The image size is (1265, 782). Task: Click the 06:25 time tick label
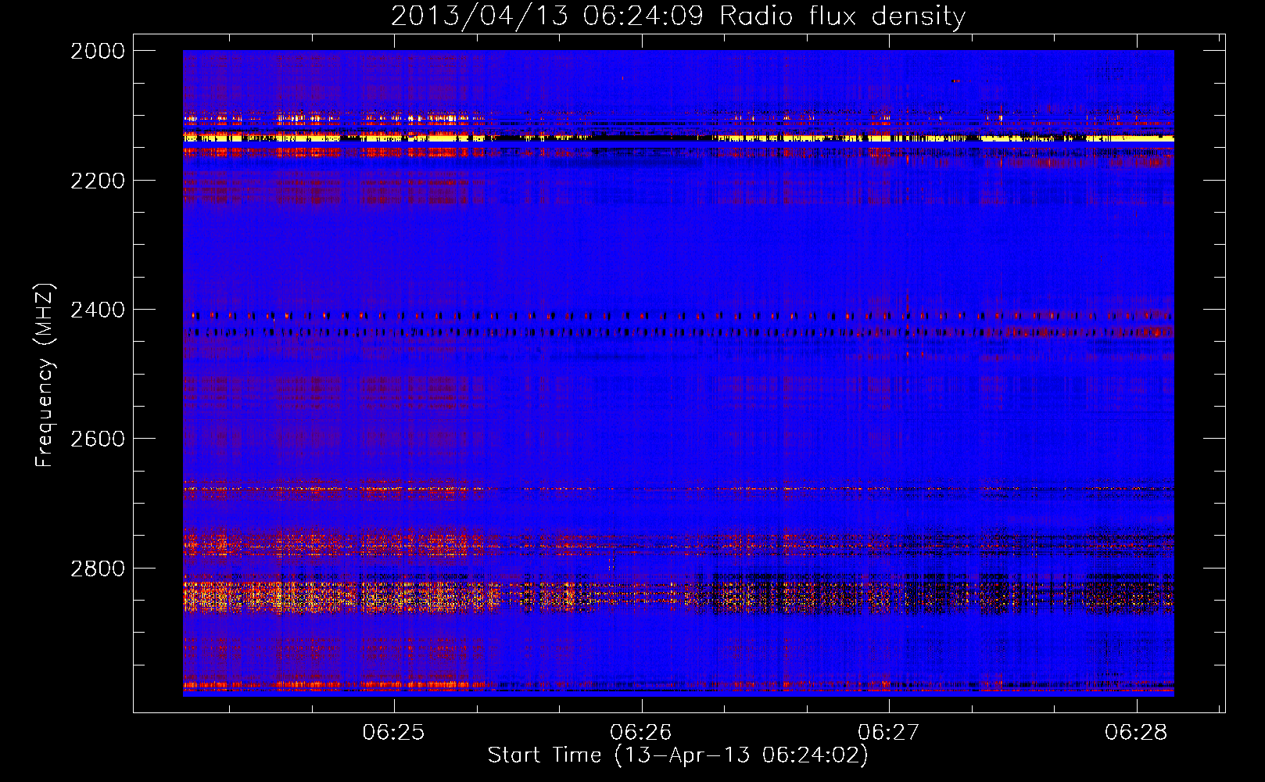394,732
